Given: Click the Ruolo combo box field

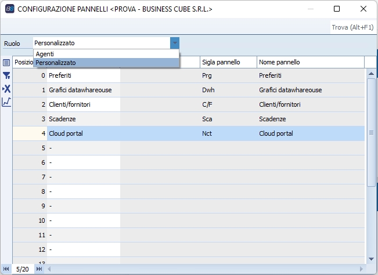Looking at the screenshot, I should (102, 43).
